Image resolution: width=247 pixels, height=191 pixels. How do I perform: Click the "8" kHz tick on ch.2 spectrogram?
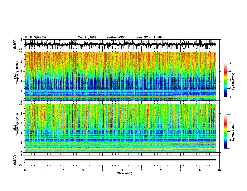click(x=22, y=114)
